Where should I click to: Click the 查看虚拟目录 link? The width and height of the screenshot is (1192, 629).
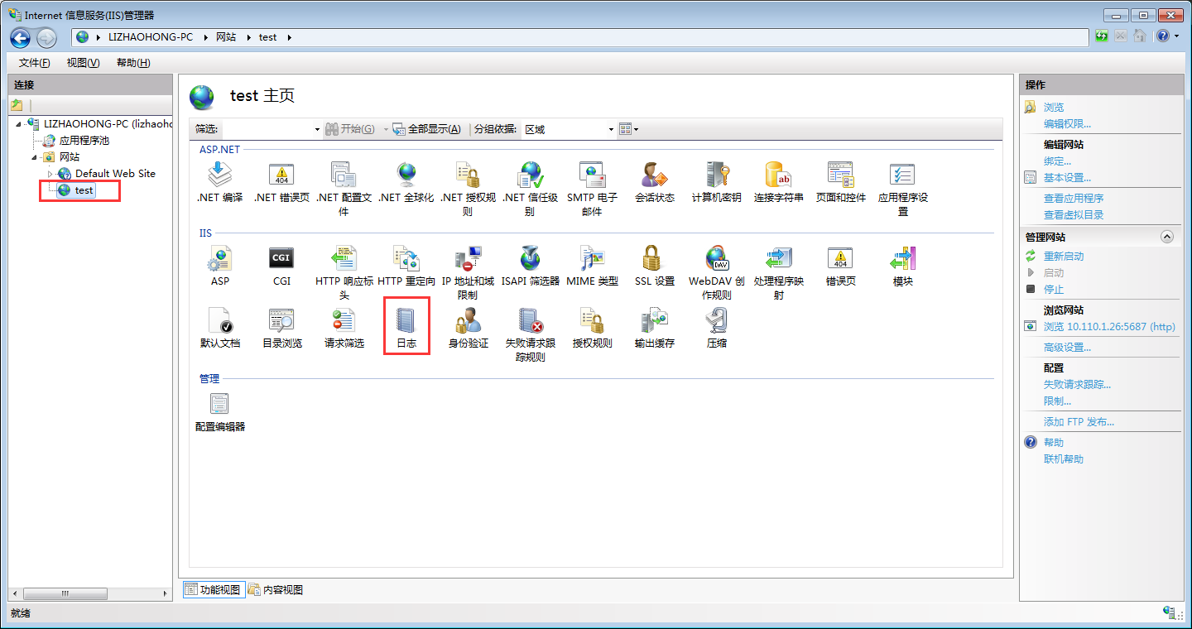tap(1074, 215)
